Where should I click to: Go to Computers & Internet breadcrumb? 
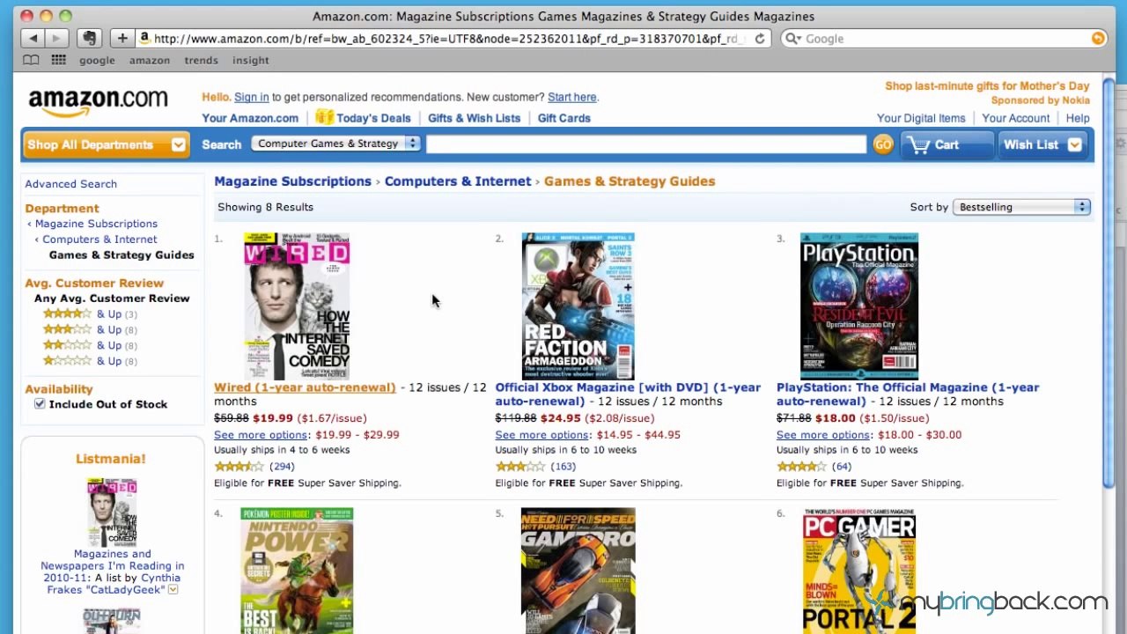pos(458,181)
